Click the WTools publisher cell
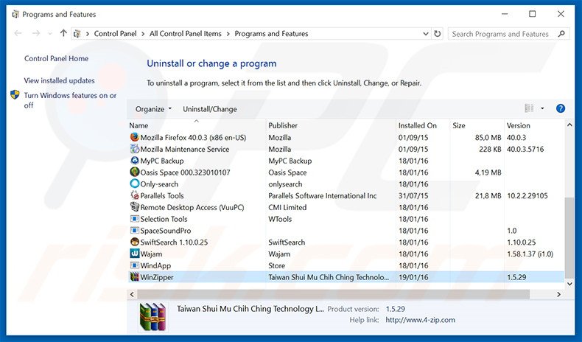 pos(280,219)
